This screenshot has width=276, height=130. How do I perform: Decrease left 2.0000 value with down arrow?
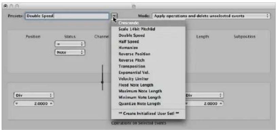coord(17,104)
